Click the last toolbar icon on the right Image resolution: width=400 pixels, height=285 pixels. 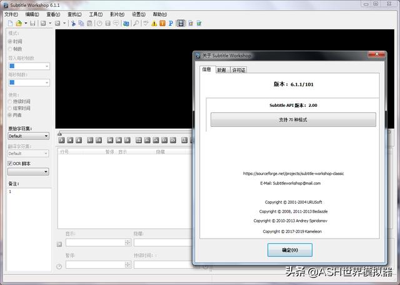[199, 24]
